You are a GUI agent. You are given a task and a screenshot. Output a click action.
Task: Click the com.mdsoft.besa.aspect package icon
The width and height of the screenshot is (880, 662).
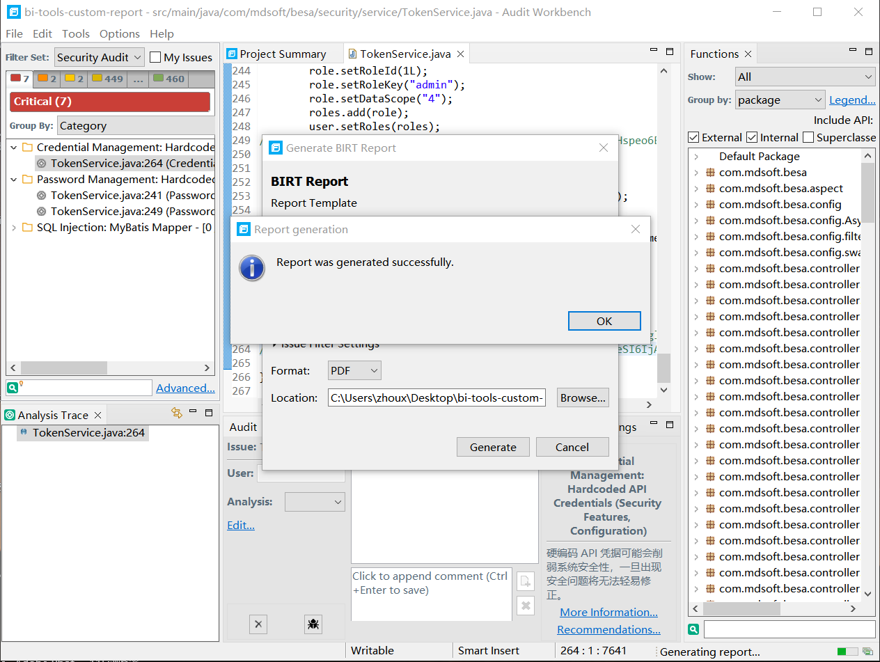point(711,189)
